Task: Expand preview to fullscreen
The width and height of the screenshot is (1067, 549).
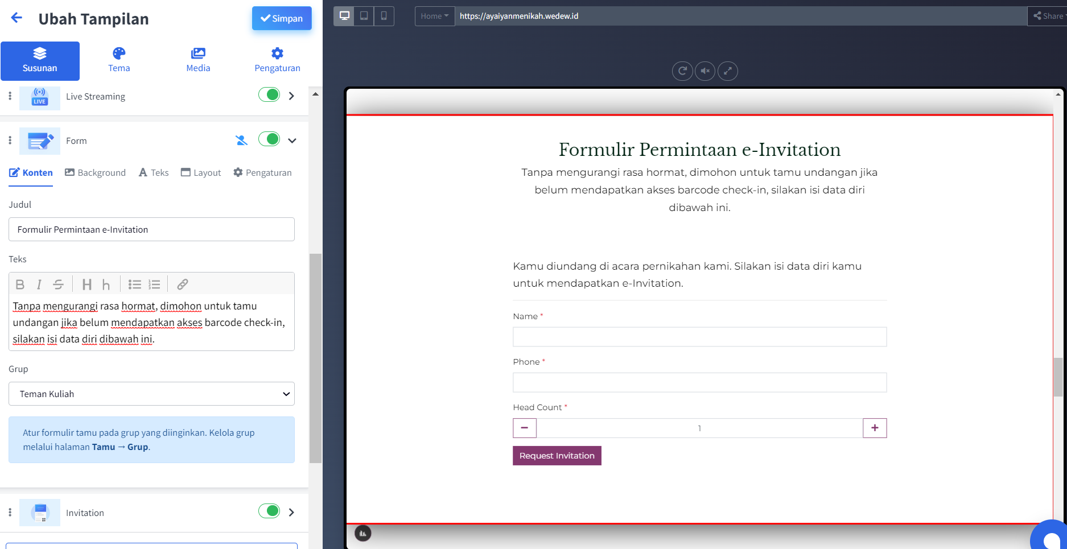Action: pos(727,71)
